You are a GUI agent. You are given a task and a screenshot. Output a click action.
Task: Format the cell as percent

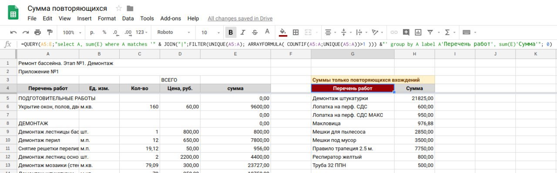coord(104,32)
